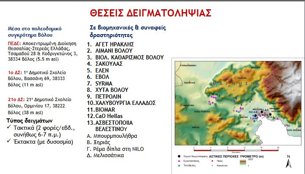This screenshot has height=174, width=305.
Task: Click the ΘΕΣΕΙΣ ΔΕΙΓΜΑΤΟΛΗΨΙΑΣ slide title
Action: pyautogui.click(x=152, y=13)
